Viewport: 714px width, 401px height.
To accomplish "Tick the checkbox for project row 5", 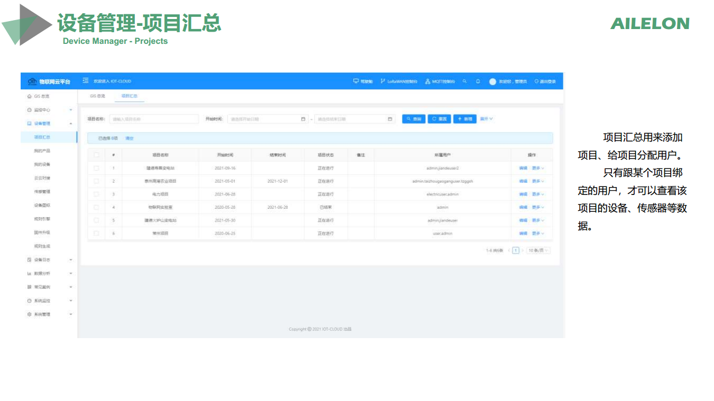I will tap(96, 220).
